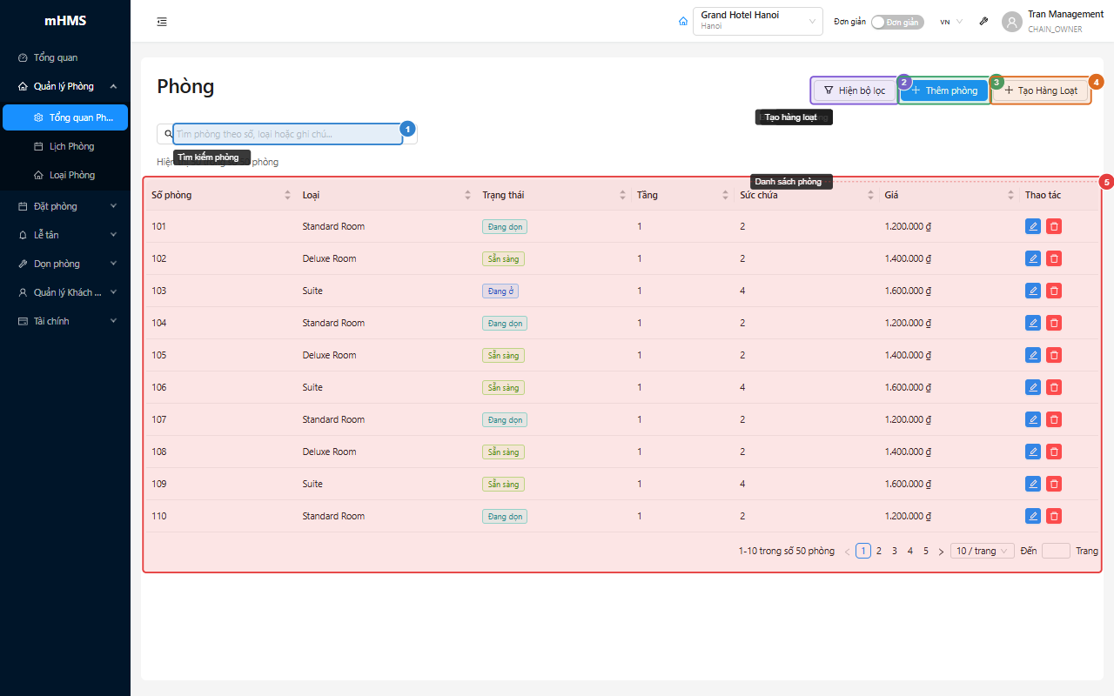Screen dimensions: 1114x696
Task: Edit room 106 with pencil icon
Action: click(1033, 387)
